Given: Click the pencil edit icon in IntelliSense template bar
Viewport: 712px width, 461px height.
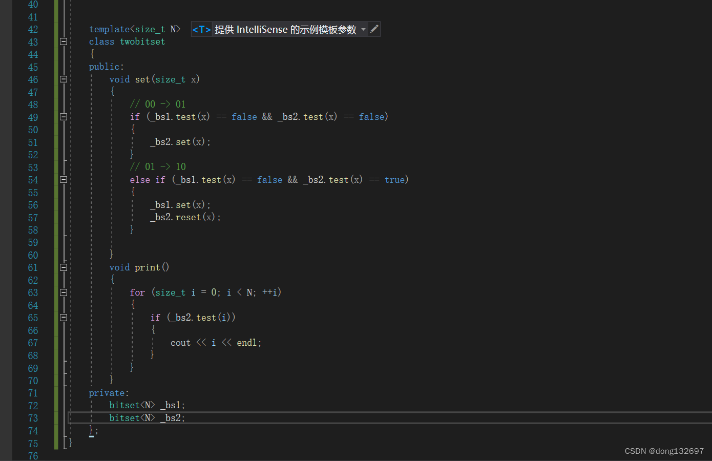Looking at the screenshot, I should pos(374,29).
